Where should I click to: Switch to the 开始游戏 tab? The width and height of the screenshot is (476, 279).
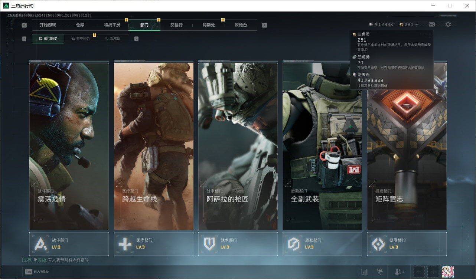click(x=48, y=25)
